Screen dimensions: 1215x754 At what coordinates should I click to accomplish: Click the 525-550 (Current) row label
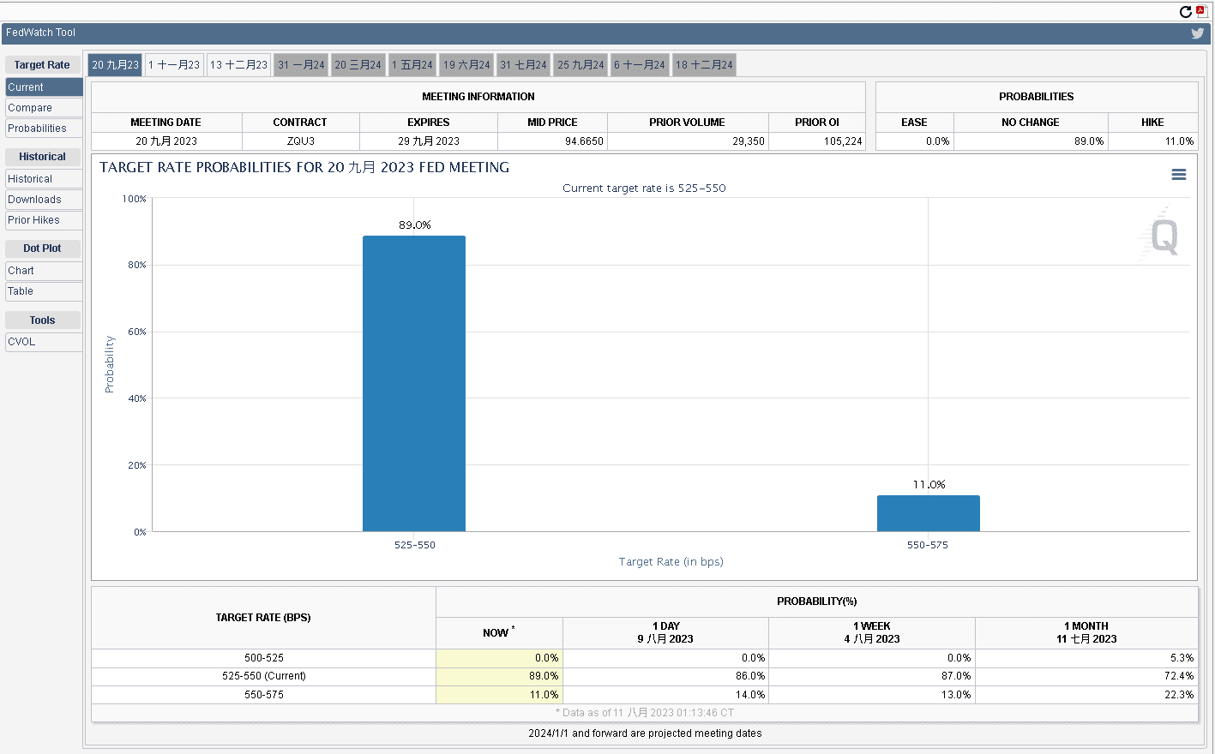coord(263,676)
